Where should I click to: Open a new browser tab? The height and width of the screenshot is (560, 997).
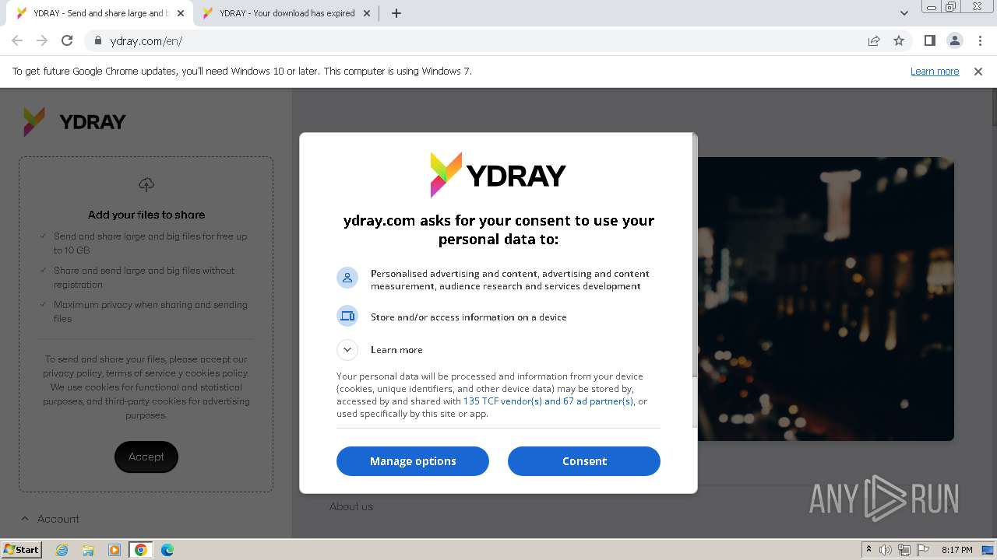pos(396,13)
